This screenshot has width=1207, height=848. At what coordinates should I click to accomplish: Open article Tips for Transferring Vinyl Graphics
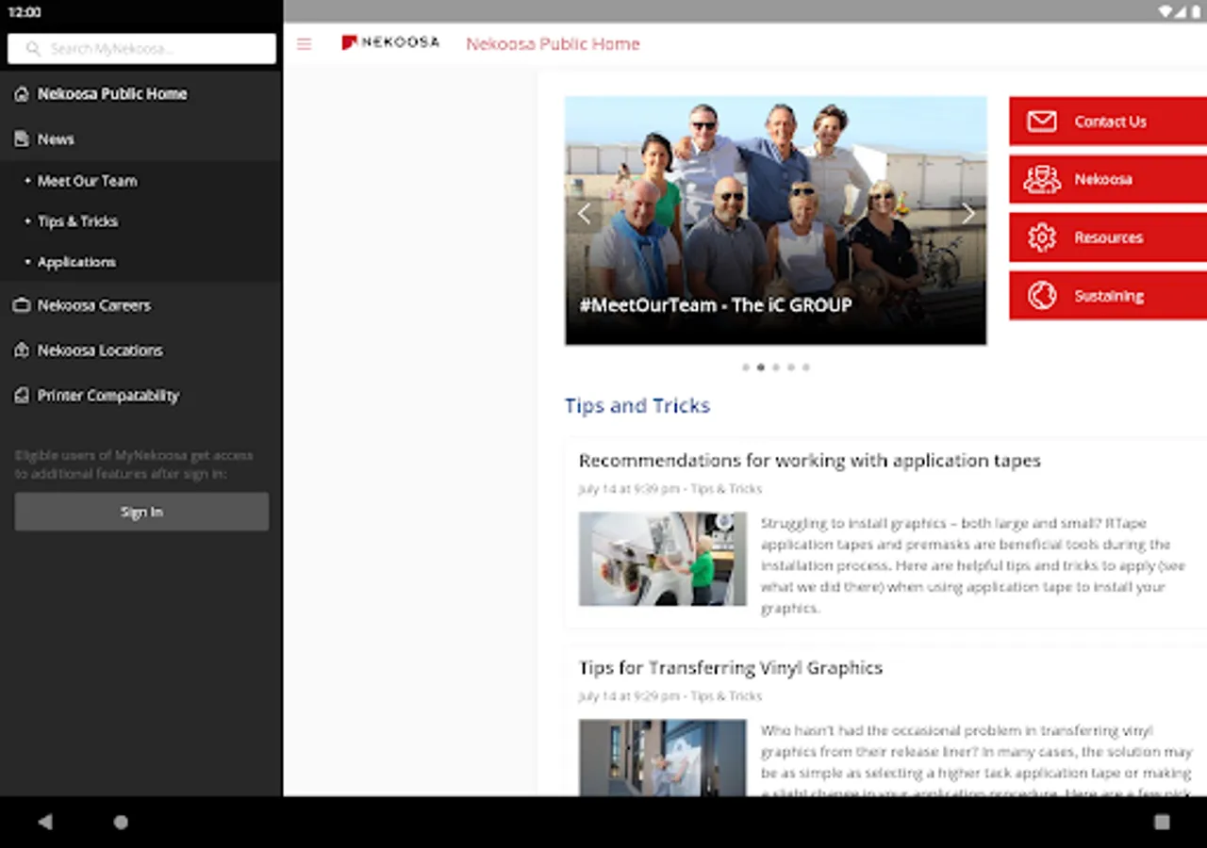[x=730, y=668]
